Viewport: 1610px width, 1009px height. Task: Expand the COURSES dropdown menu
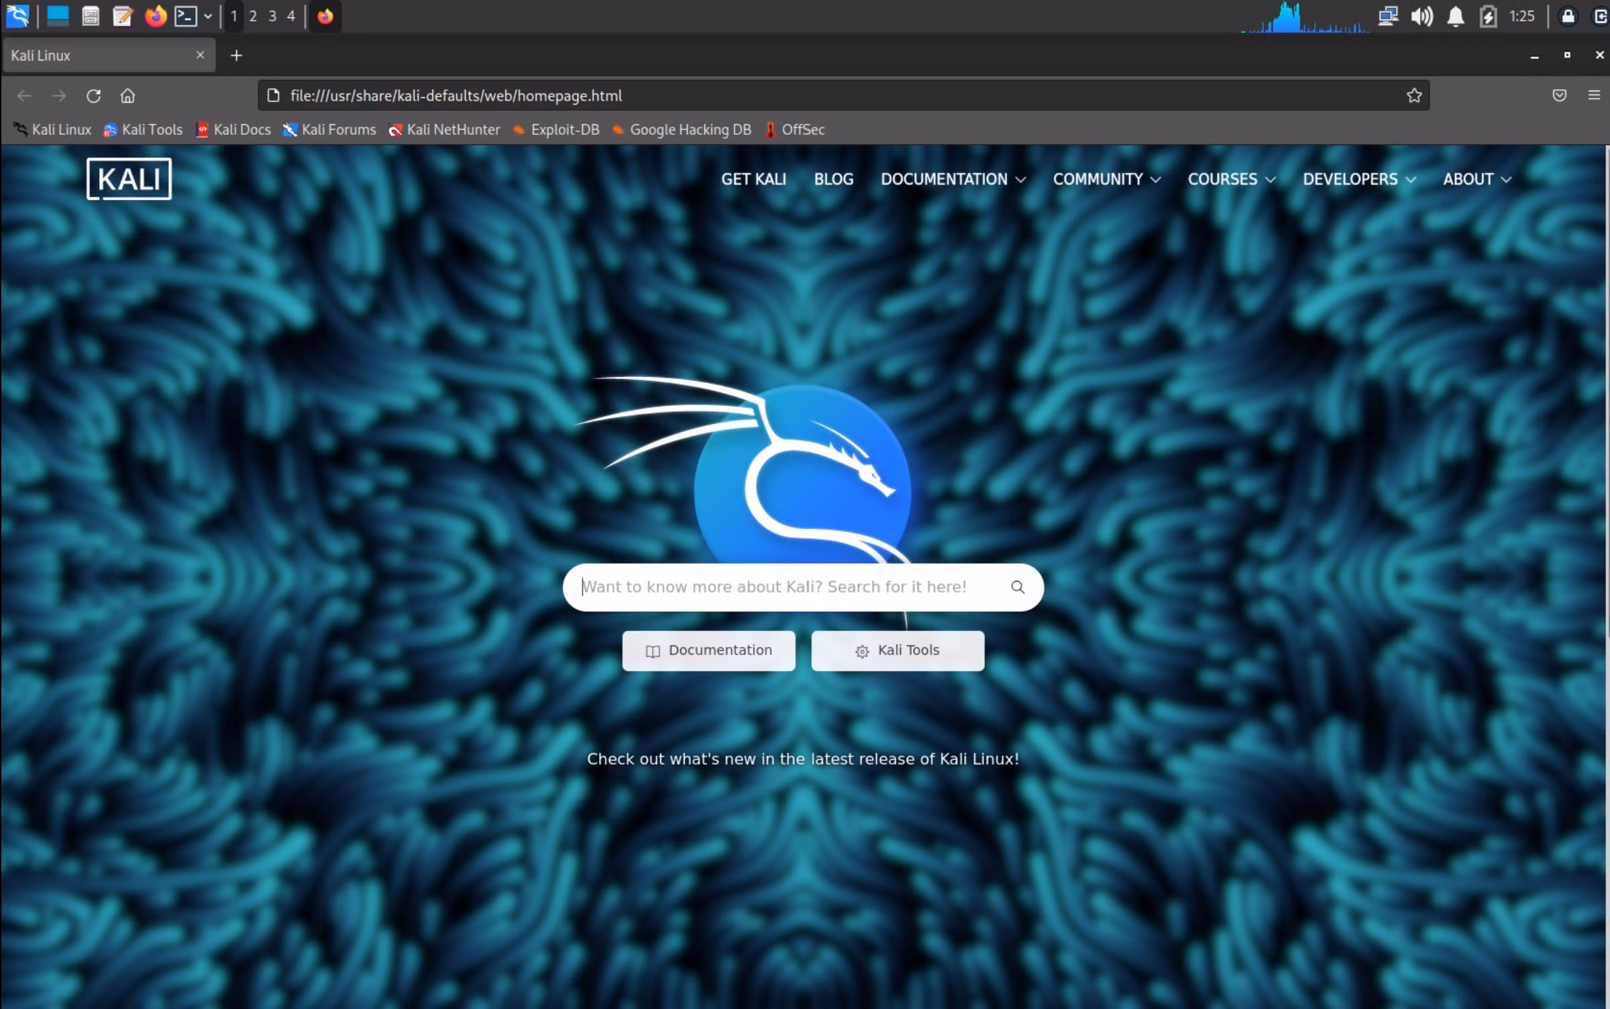point(1232,179)
